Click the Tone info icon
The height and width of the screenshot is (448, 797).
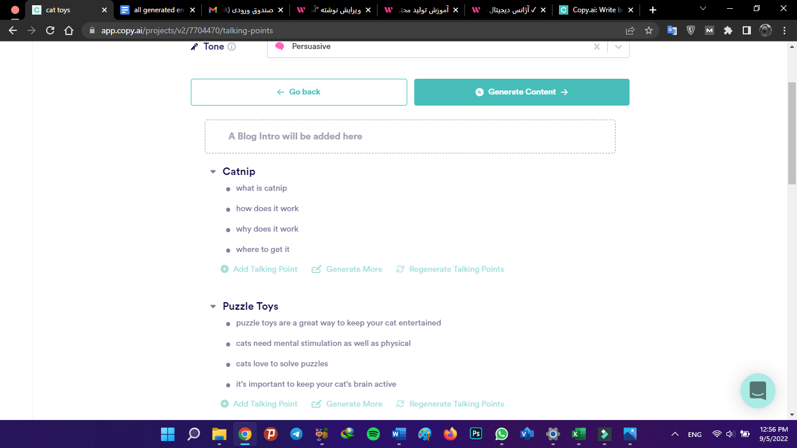coord(232,47)
